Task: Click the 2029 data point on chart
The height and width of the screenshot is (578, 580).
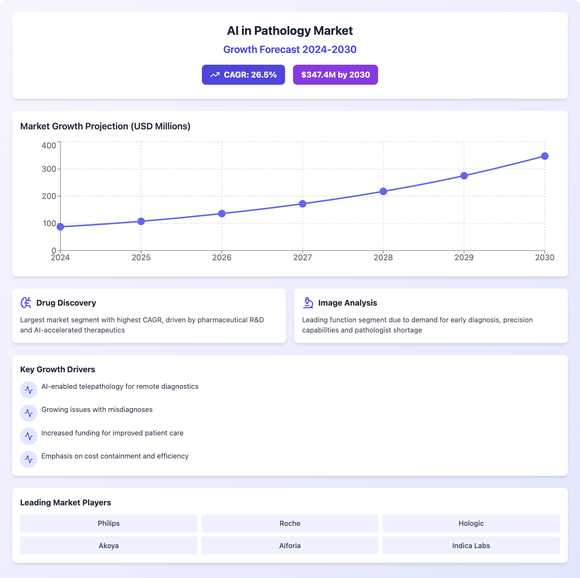Action: [x=464, y=176]
